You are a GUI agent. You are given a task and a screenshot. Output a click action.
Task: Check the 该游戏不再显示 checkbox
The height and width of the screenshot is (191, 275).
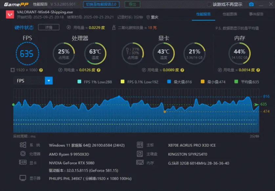pyautogui.click(x=209, y=4)
